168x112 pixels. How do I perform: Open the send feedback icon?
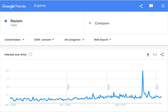click(x=151, y=6)
